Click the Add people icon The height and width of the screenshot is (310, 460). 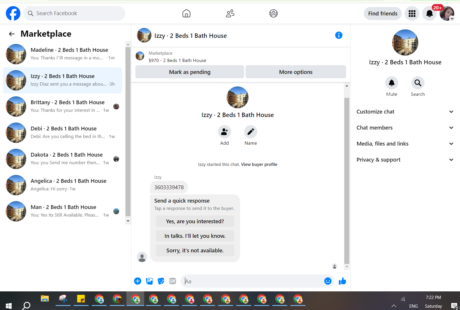(x=224, y=132)
